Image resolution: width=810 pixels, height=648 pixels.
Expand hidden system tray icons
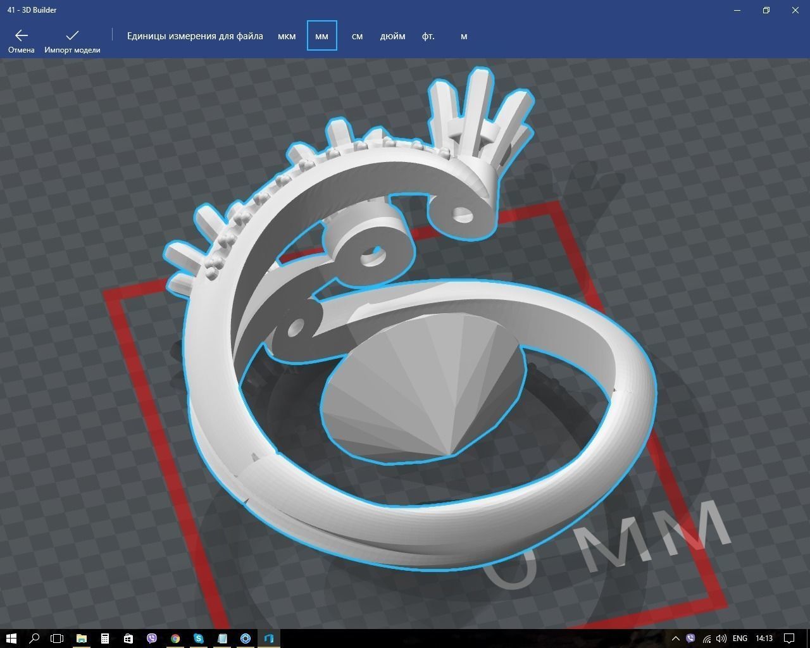point(675,639)
